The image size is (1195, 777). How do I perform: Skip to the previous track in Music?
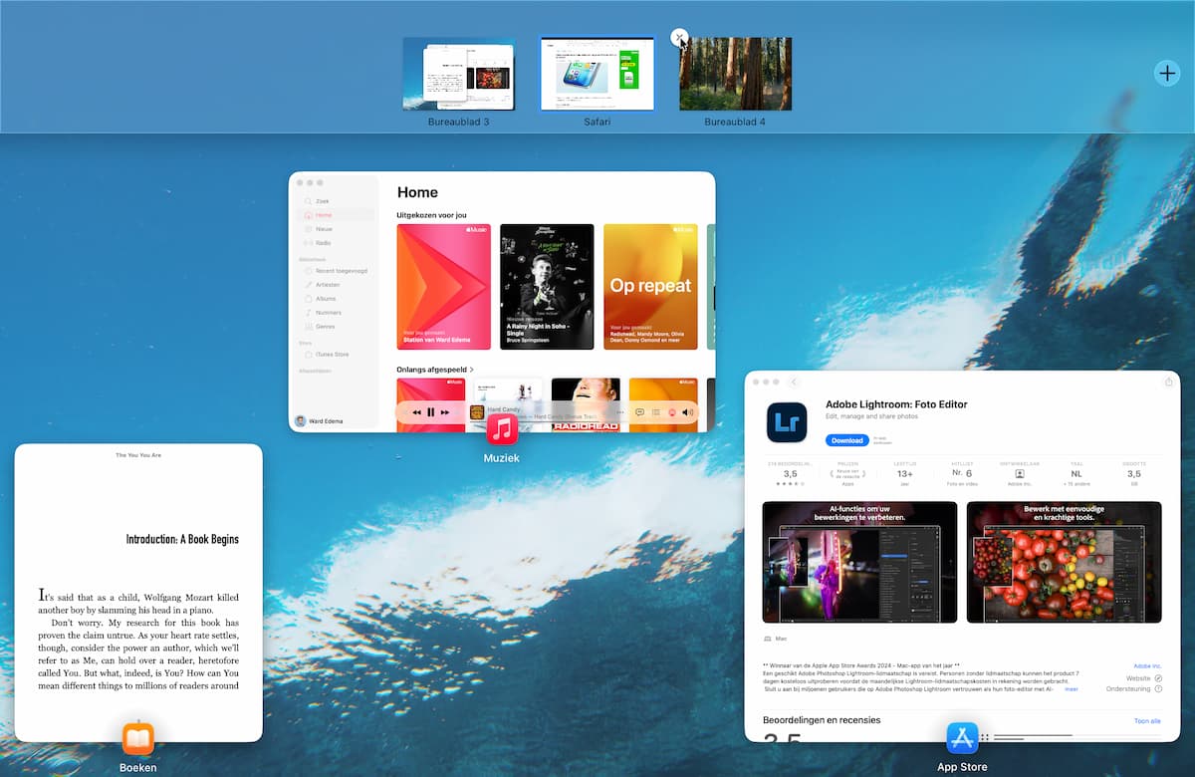[416, 412]
